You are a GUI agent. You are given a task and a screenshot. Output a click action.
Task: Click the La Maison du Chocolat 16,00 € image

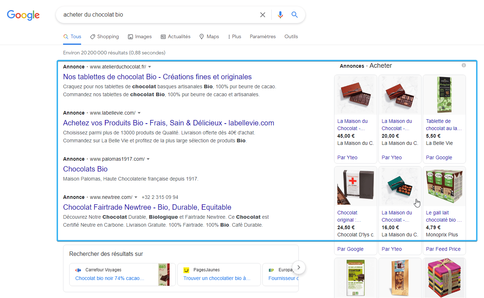coord(400,187)
